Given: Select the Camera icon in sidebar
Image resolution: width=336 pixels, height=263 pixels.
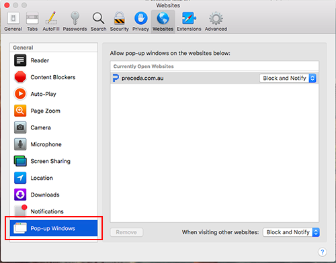Looking at the screenshot, I should [20, 127].
